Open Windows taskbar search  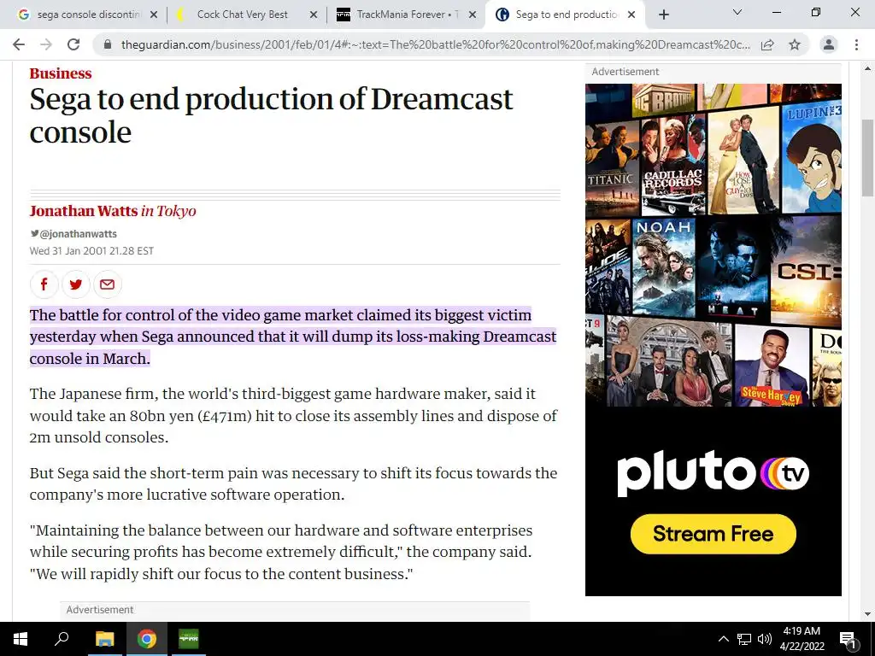pyautogui.click(x=62, y=639)
